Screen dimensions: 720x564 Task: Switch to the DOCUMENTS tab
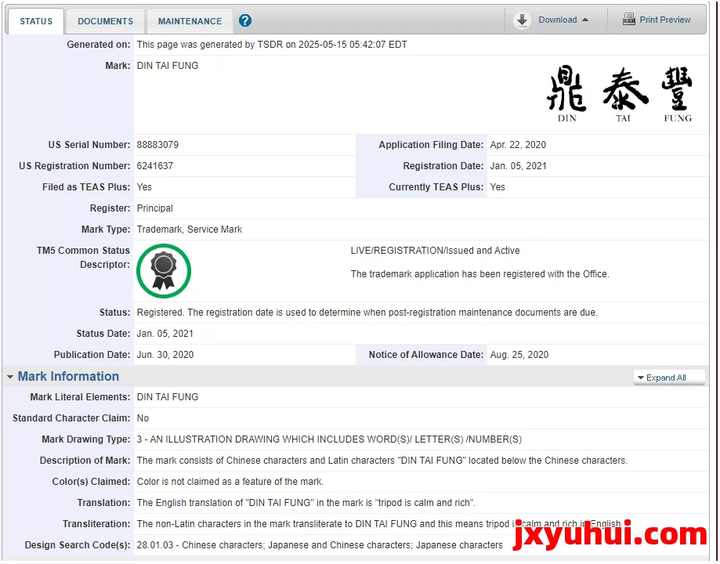click(x=105, y=21)
